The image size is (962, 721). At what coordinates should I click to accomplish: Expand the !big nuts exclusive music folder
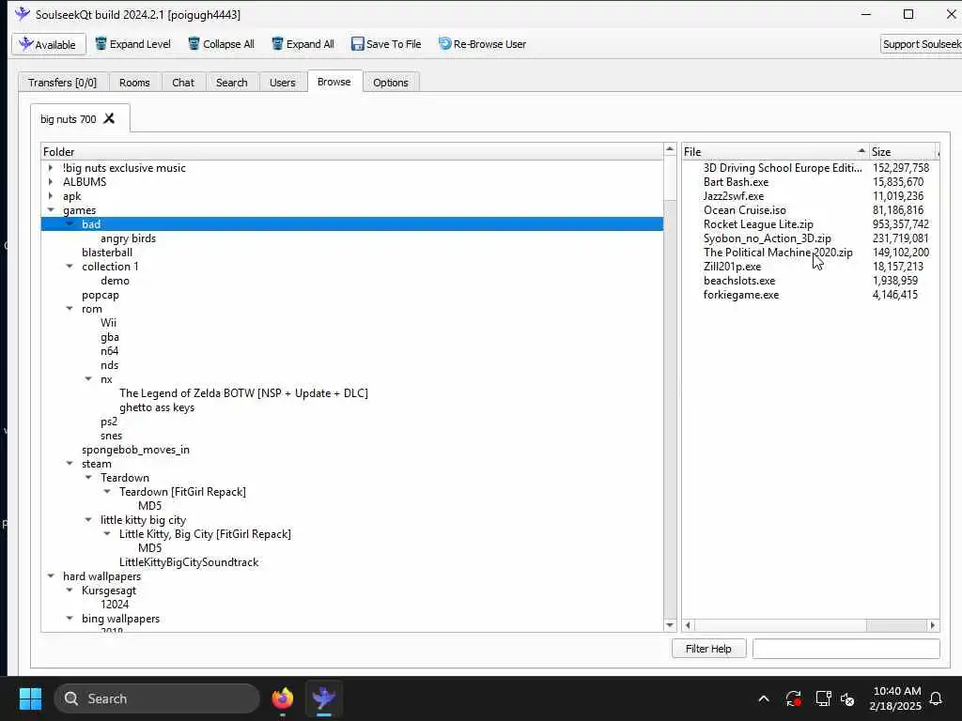tap(51, 167)
